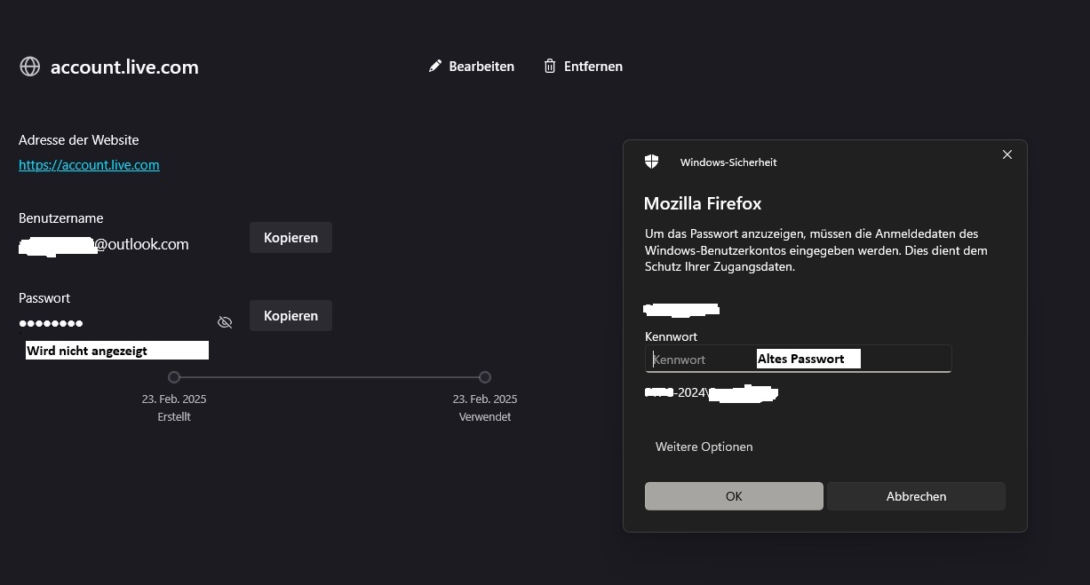Viewport: 1090px width, 585px height.
Task: Select the Verwendet timeline marker
Action: point(484,377)
